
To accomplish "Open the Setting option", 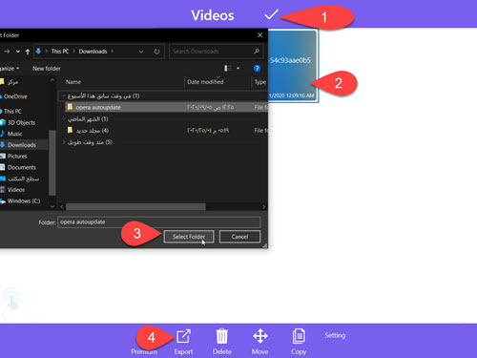I will (335, 335).
